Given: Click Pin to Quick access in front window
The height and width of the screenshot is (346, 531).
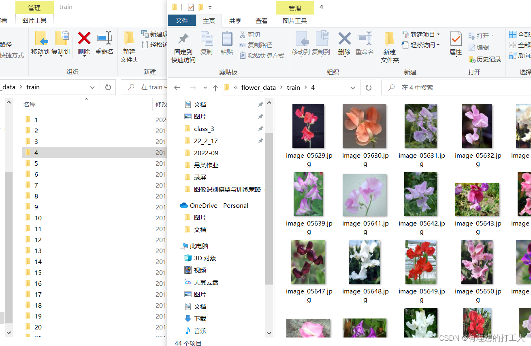Looking at the screenshot, I should pos(183,48).
